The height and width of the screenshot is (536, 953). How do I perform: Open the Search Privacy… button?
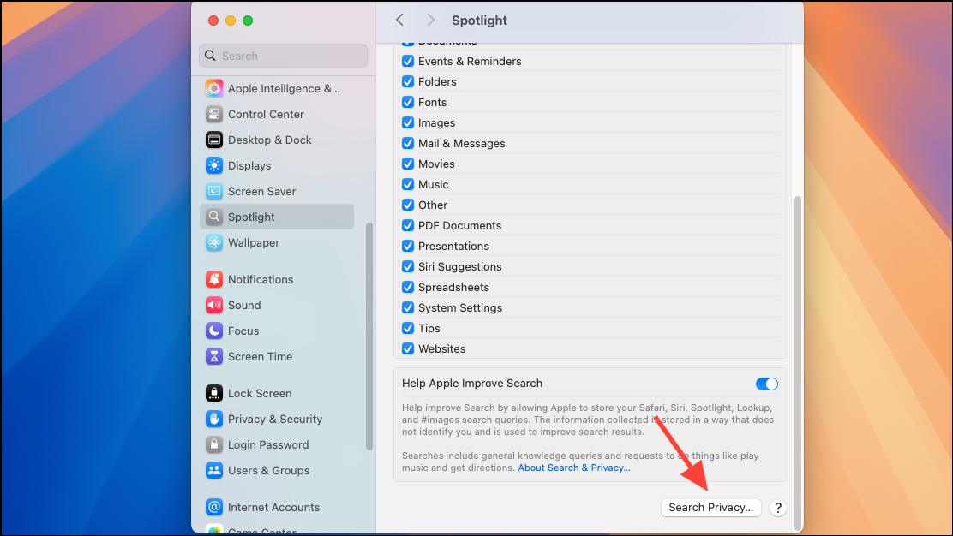pos(710,508)
